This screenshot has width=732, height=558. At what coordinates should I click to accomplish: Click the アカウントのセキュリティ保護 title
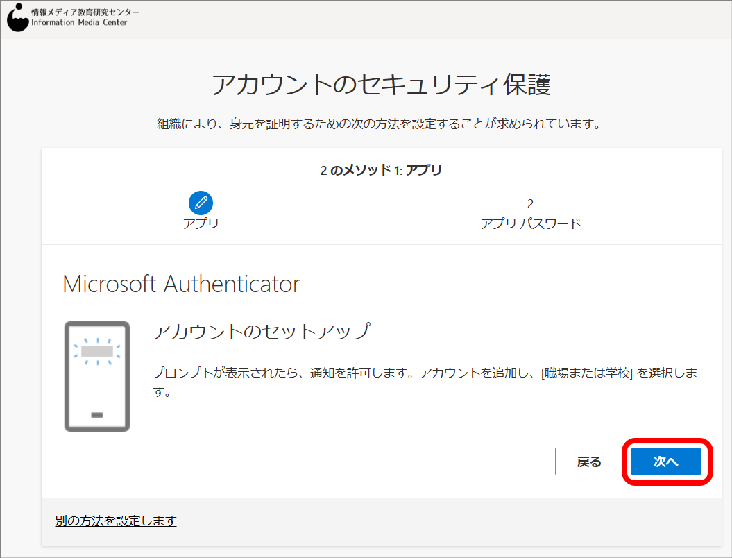(381, 85)
